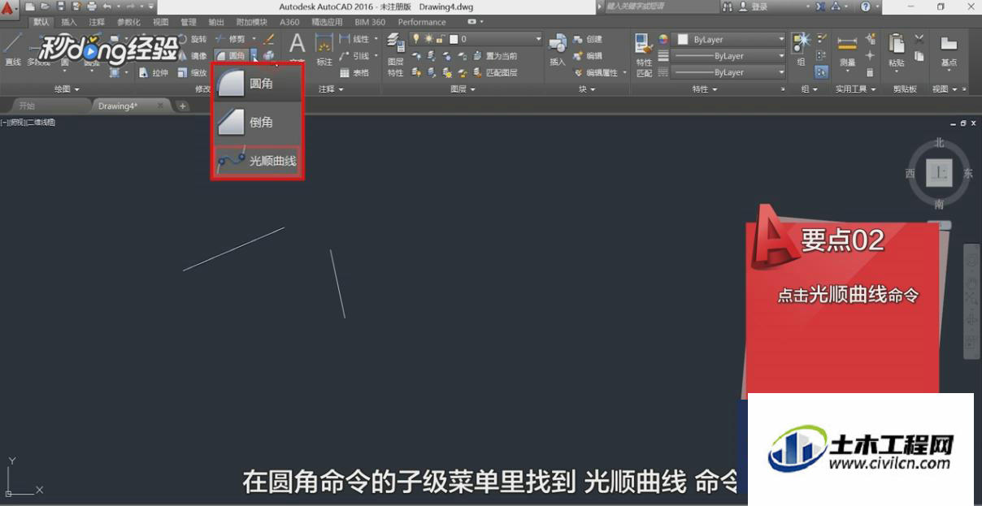The height and width of the screenshot is (506, 982).
Task: Expand the Annotation (注释) panel
Action: (331, 89)
